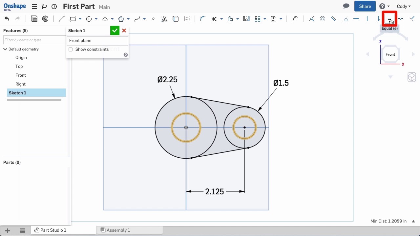The height and width of the screenshot is (236, 420).
Task: Apply the Perpendicular constraint
Action: (x=378, y=19)
